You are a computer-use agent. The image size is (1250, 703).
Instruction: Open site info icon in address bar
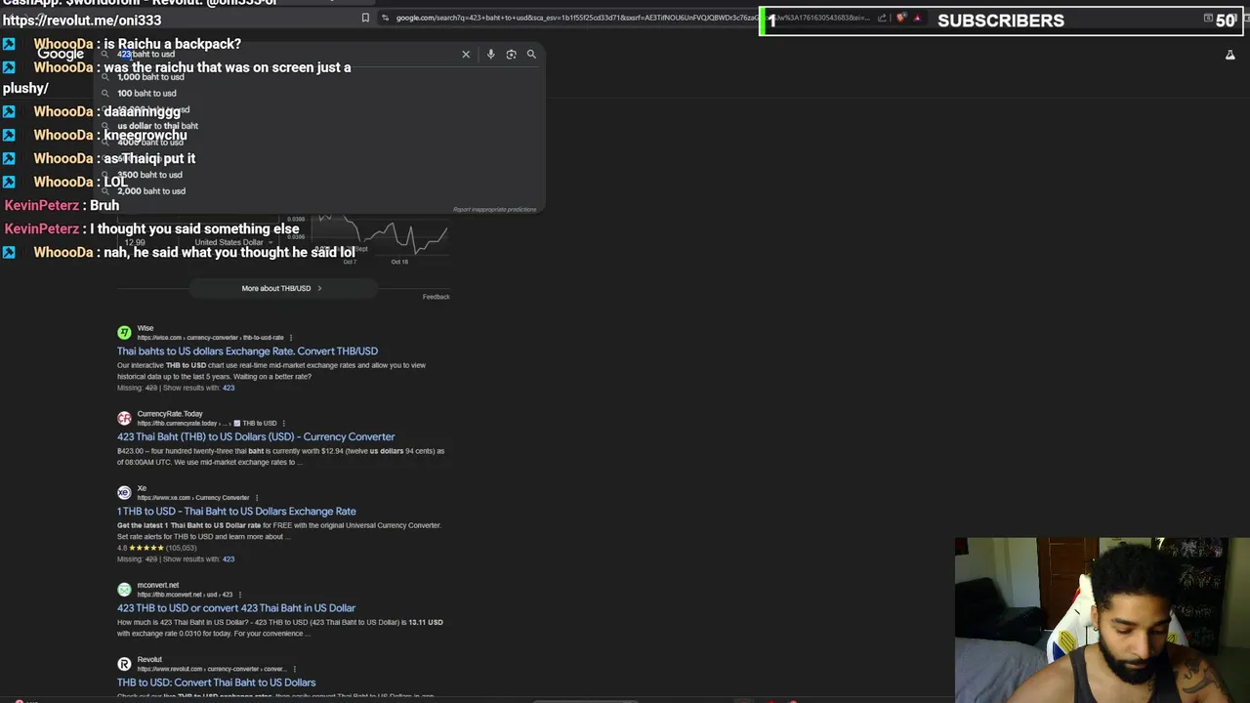pyautogui.click(x=386, y=18)
